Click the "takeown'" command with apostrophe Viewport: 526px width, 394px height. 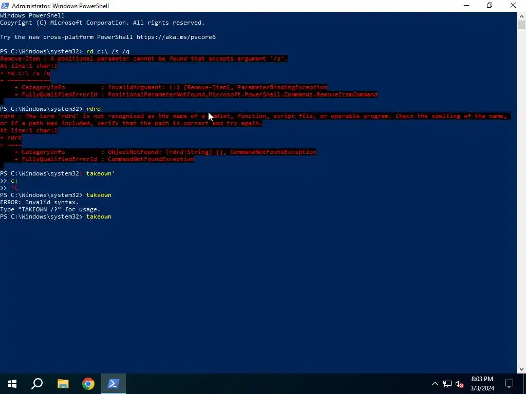[100, 173]
